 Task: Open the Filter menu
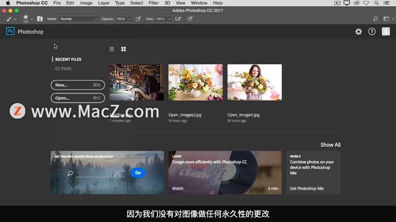pos(153,3)
